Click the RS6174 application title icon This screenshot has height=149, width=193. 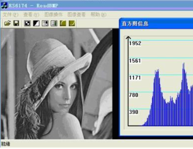4,5
